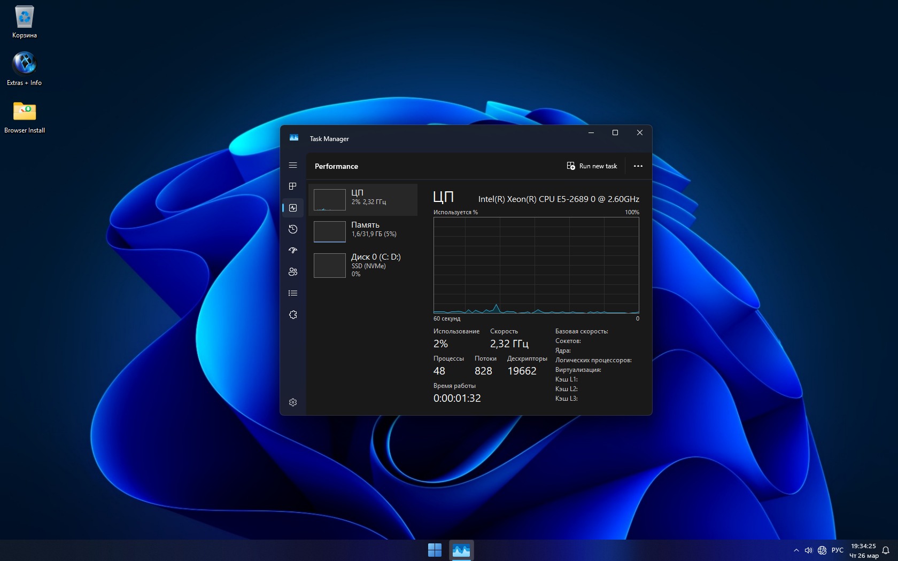This screenshot has height=561, width=898.
Task: Open the Services puzzle icon in sidebar
Action: tap(292, 315)
